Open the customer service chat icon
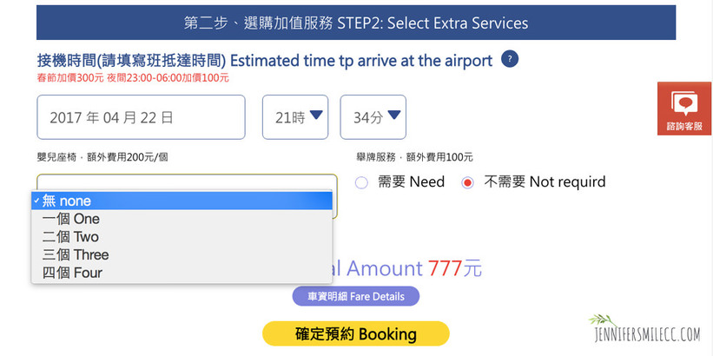 coord(685,104)
